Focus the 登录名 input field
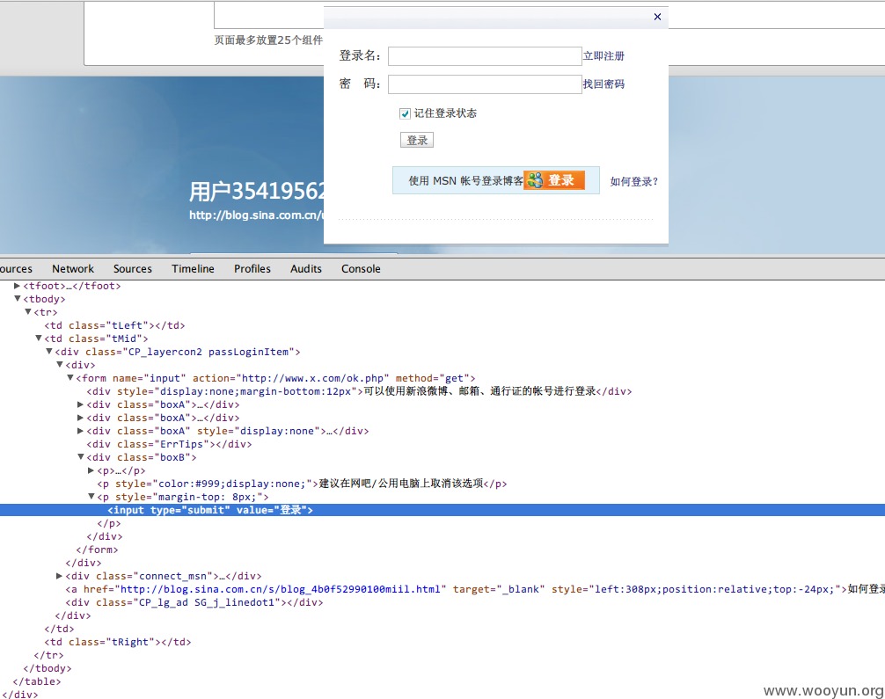This screenshot has width=885, height=699. click(485, 56)
